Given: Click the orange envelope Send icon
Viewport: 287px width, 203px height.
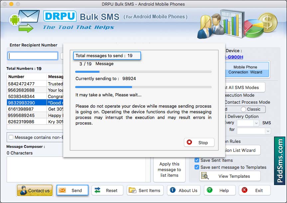Looking at the screenshot, I should (62, 190).
